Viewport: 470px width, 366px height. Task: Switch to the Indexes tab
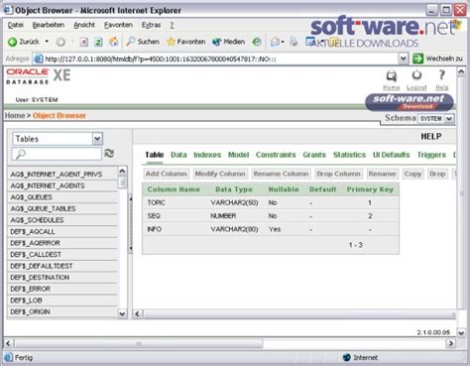207,155
